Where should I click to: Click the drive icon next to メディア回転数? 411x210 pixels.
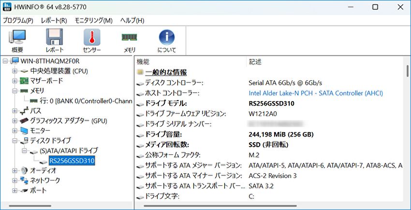coord(140,146)
